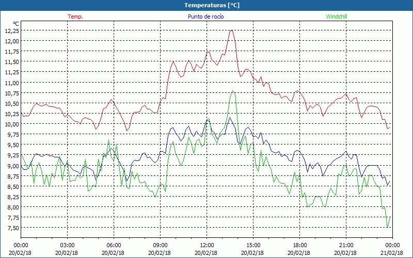
Task: Click the 8,75 y-axis value
Action: point(13,176)
